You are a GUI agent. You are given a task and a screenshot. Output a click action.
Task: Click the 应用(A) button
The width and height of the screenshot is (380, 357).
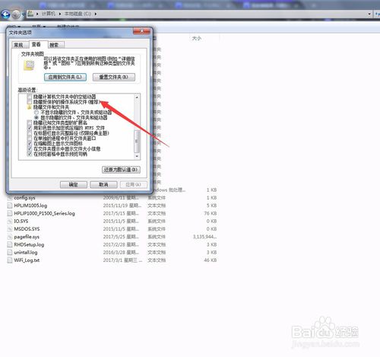pos(134,185)
